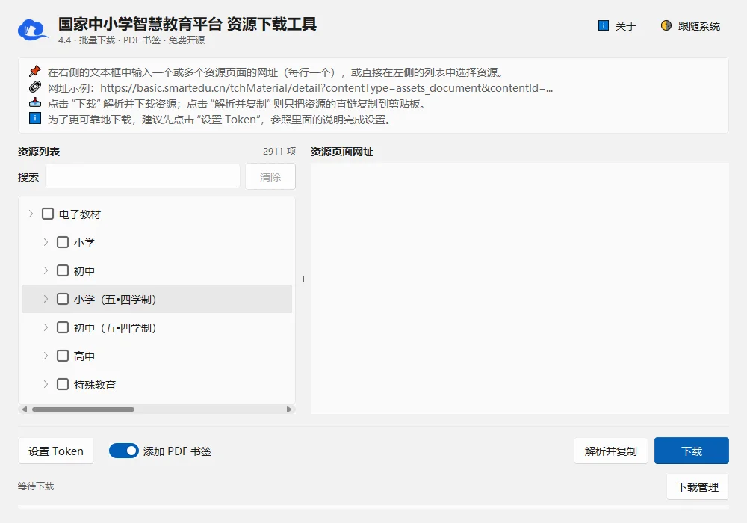
Task: Click the blue cloud app logo
Action: pyautogui.click(x=33, y=30)
